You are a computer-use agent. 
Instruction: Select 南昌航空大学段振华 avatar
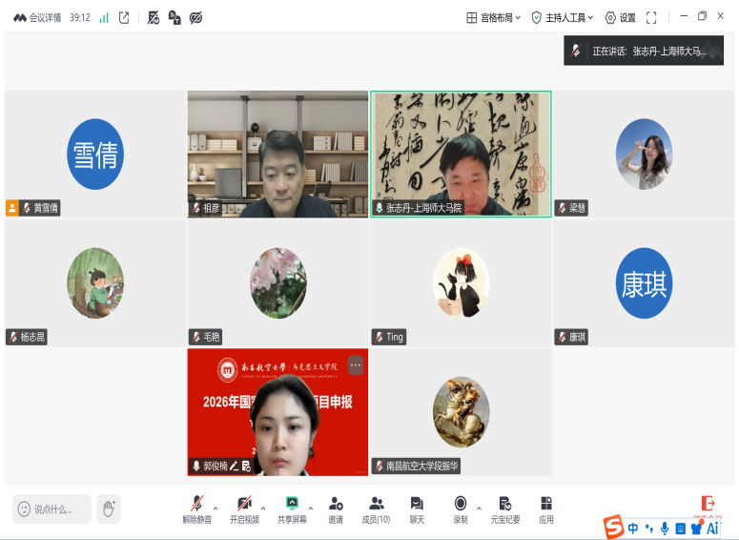(461, 412)
